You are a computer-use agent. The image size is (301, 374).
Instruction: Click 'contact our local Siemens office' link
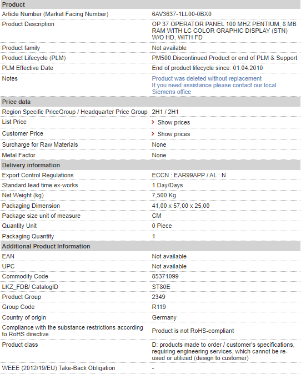[x=214, y=88]
